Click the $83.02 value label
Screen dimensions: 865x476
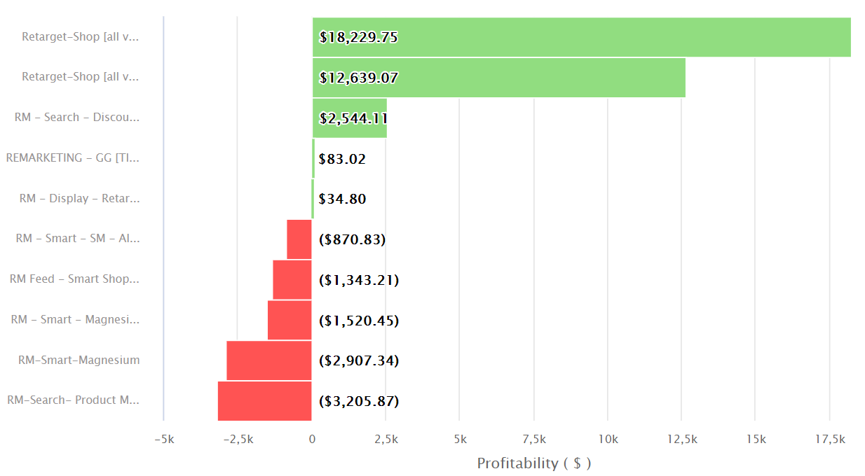coord(342,159)
